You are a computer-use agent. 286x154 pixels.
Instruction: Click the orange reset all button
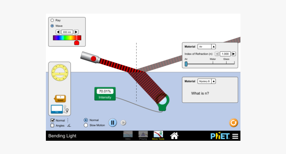pyautogui.click(x=233, y=123)
